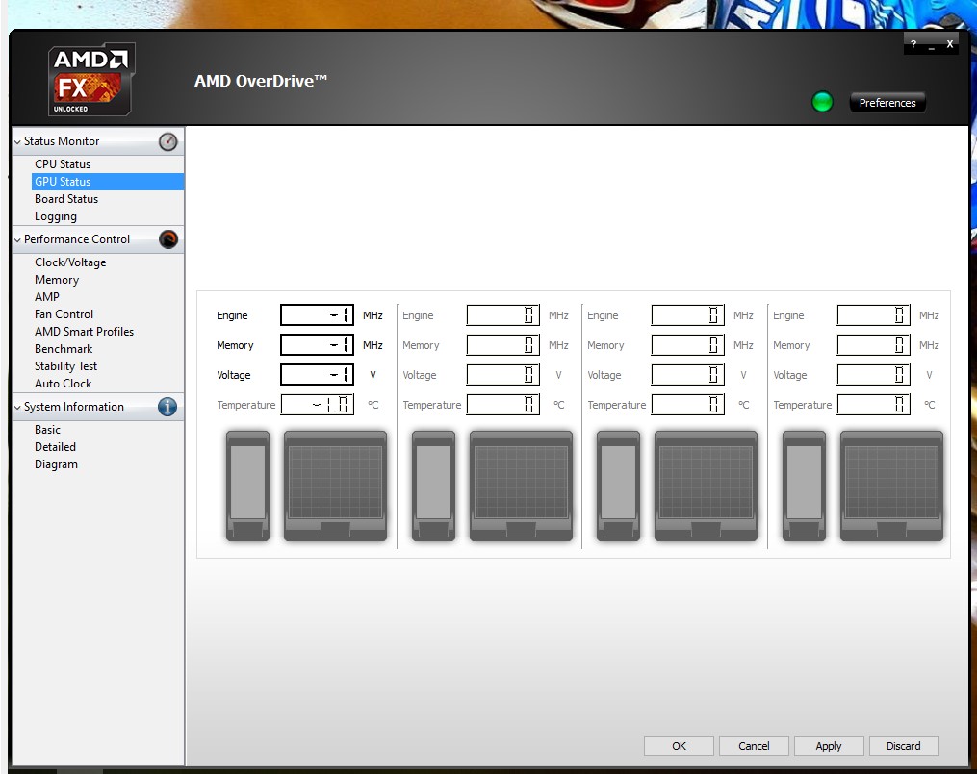
Task: Open Detailed system information
Action: tap(55, 447)
